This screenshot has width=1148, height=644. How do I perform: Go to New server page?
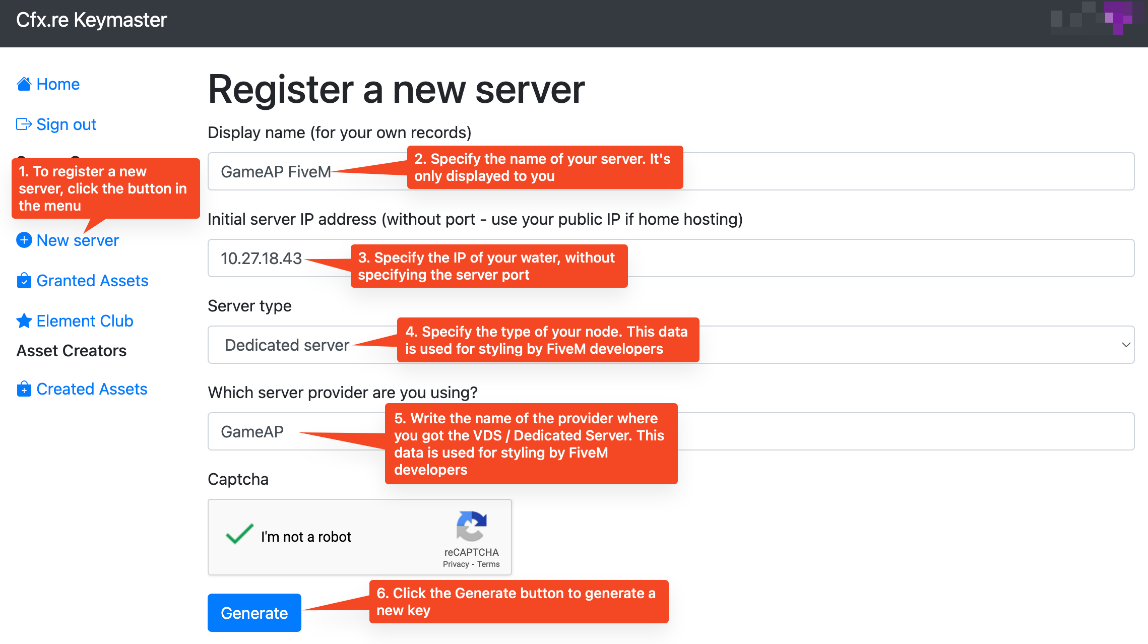tap(78, 240)
